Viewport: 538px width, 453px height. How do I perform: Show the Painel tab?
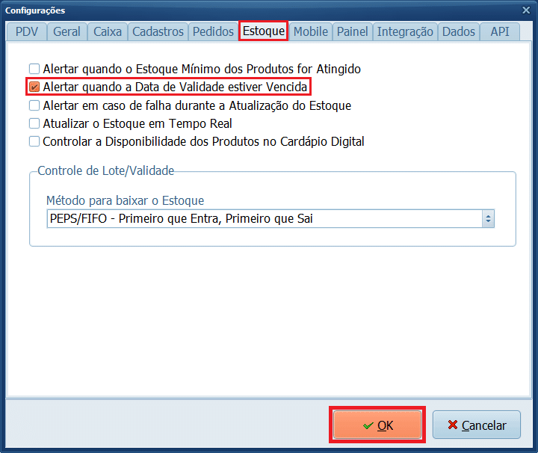click(352, 31)
